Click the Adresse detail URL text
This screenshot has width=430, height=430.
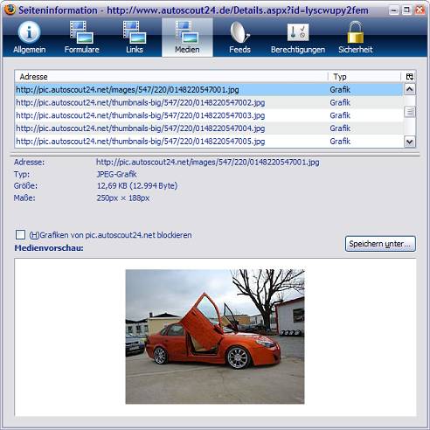tap(208, 162)
